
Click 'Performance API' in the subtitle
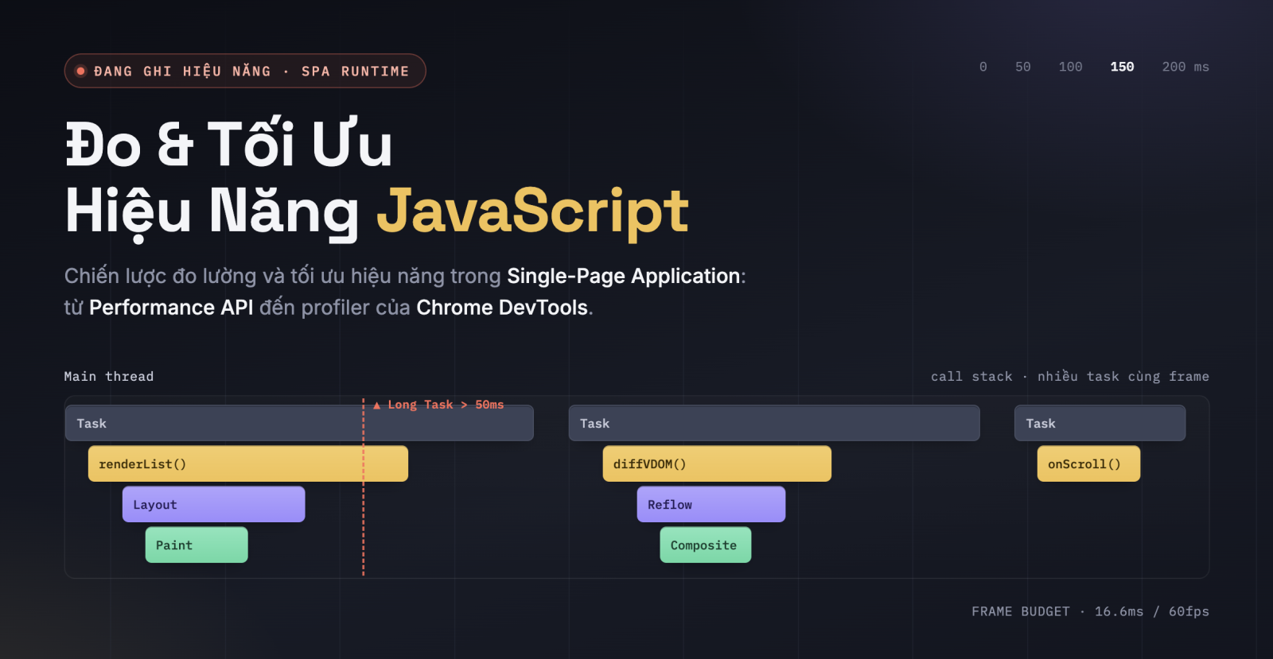tap(171, 308)
